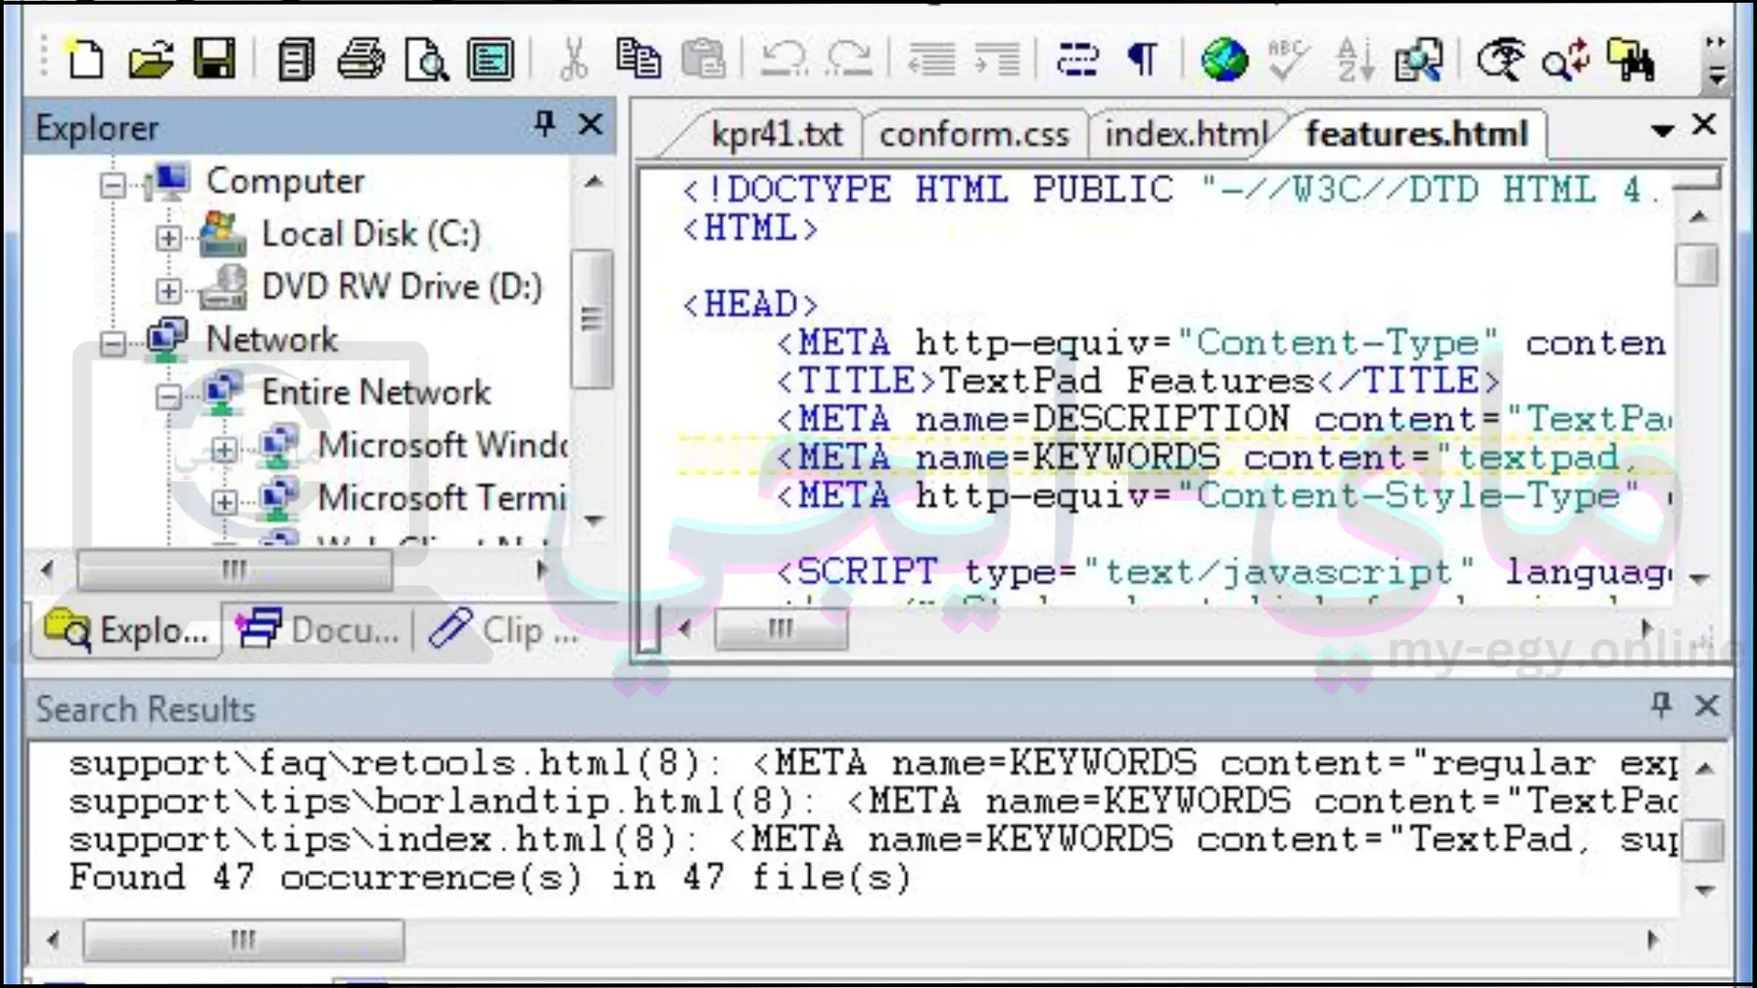This screenshot has width=1757, height=988.
Task: Close the active features.html document
Action: click(1704, 124)
